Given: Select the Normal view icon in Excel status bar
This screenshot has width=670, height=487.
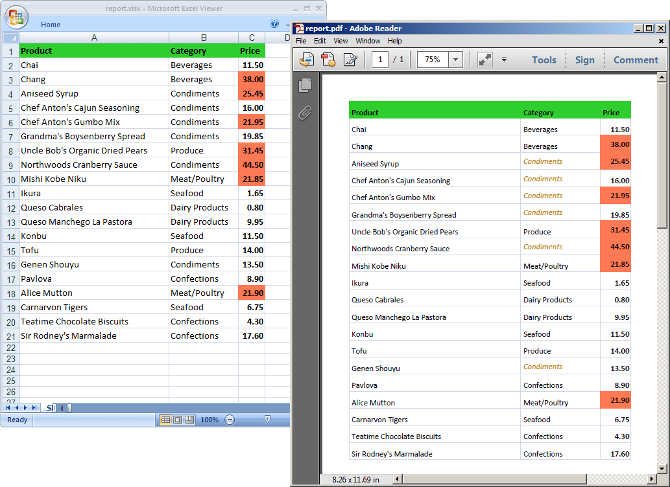Looking at the screenshot, I should pyautogui.click(x=165, y=420).
